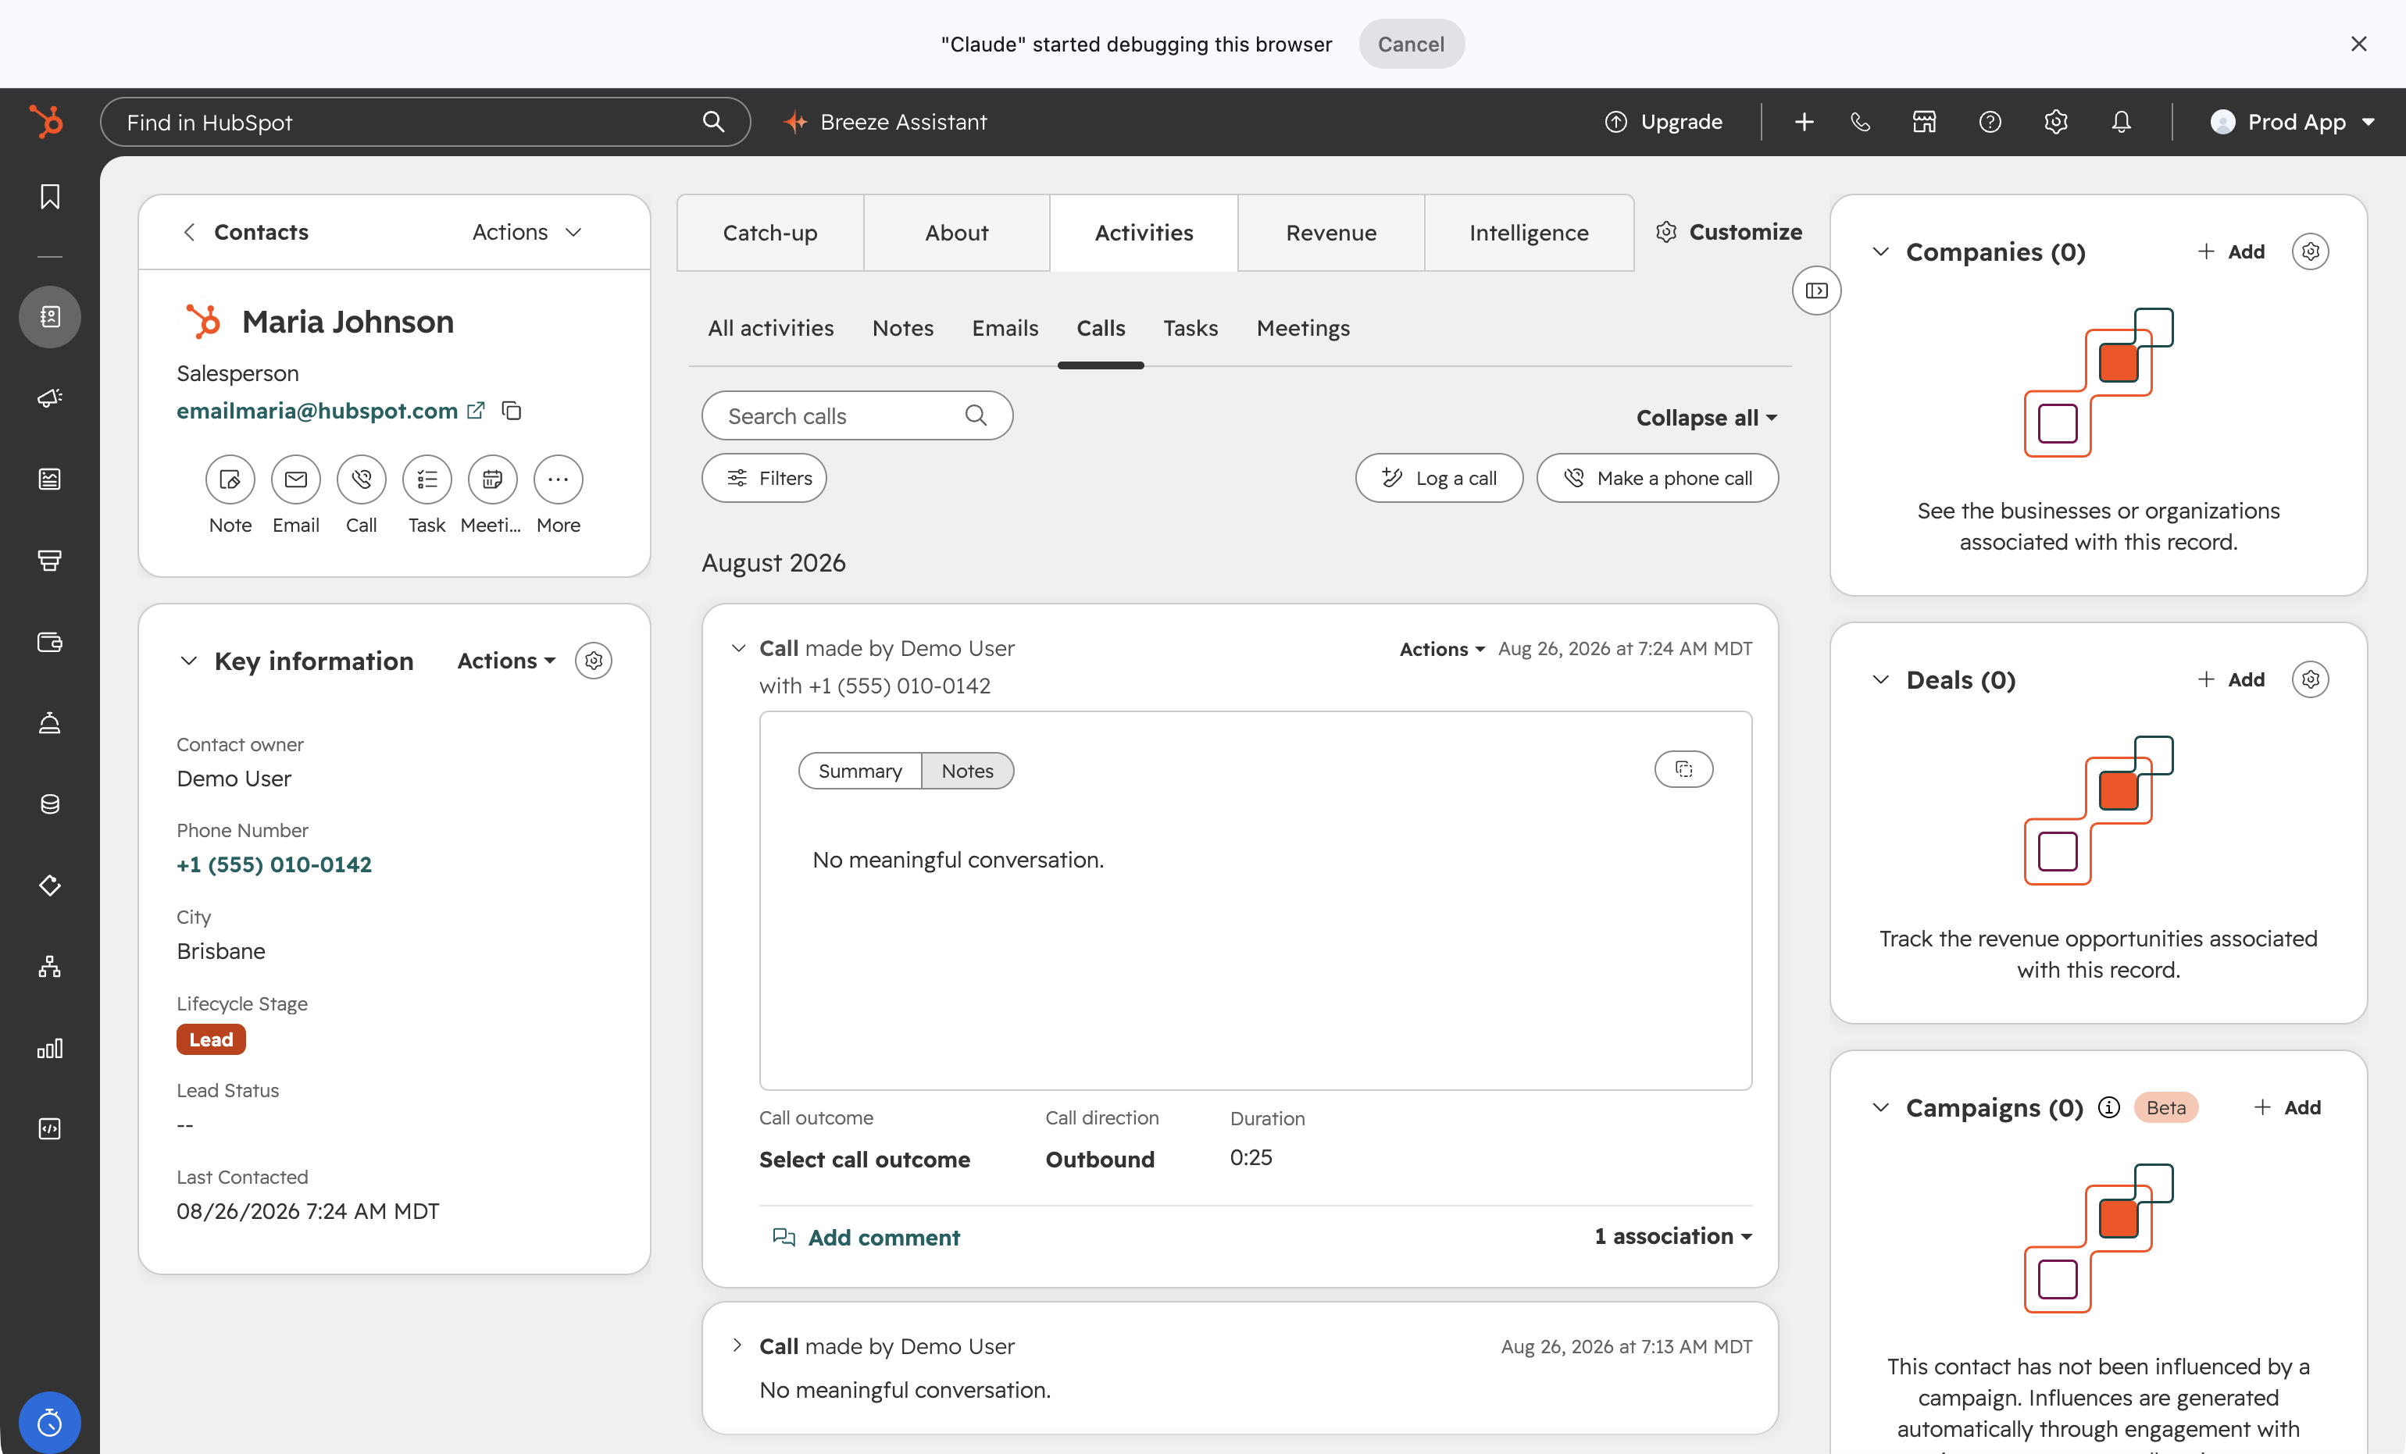
Task: Open bookmarks icon in left sidebar
Action: pos(50,196)
